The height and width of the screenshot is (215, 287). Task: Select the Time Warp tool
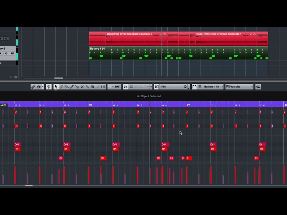[x=103, y=86]
